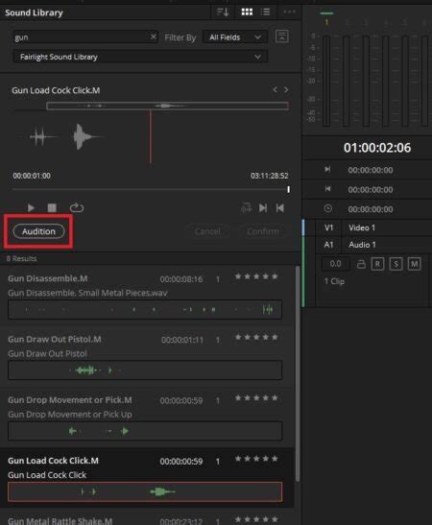This screenshot has width=432, height=525.
Task: Click the overview waveform strip above preview
Action: pos(167,107)
